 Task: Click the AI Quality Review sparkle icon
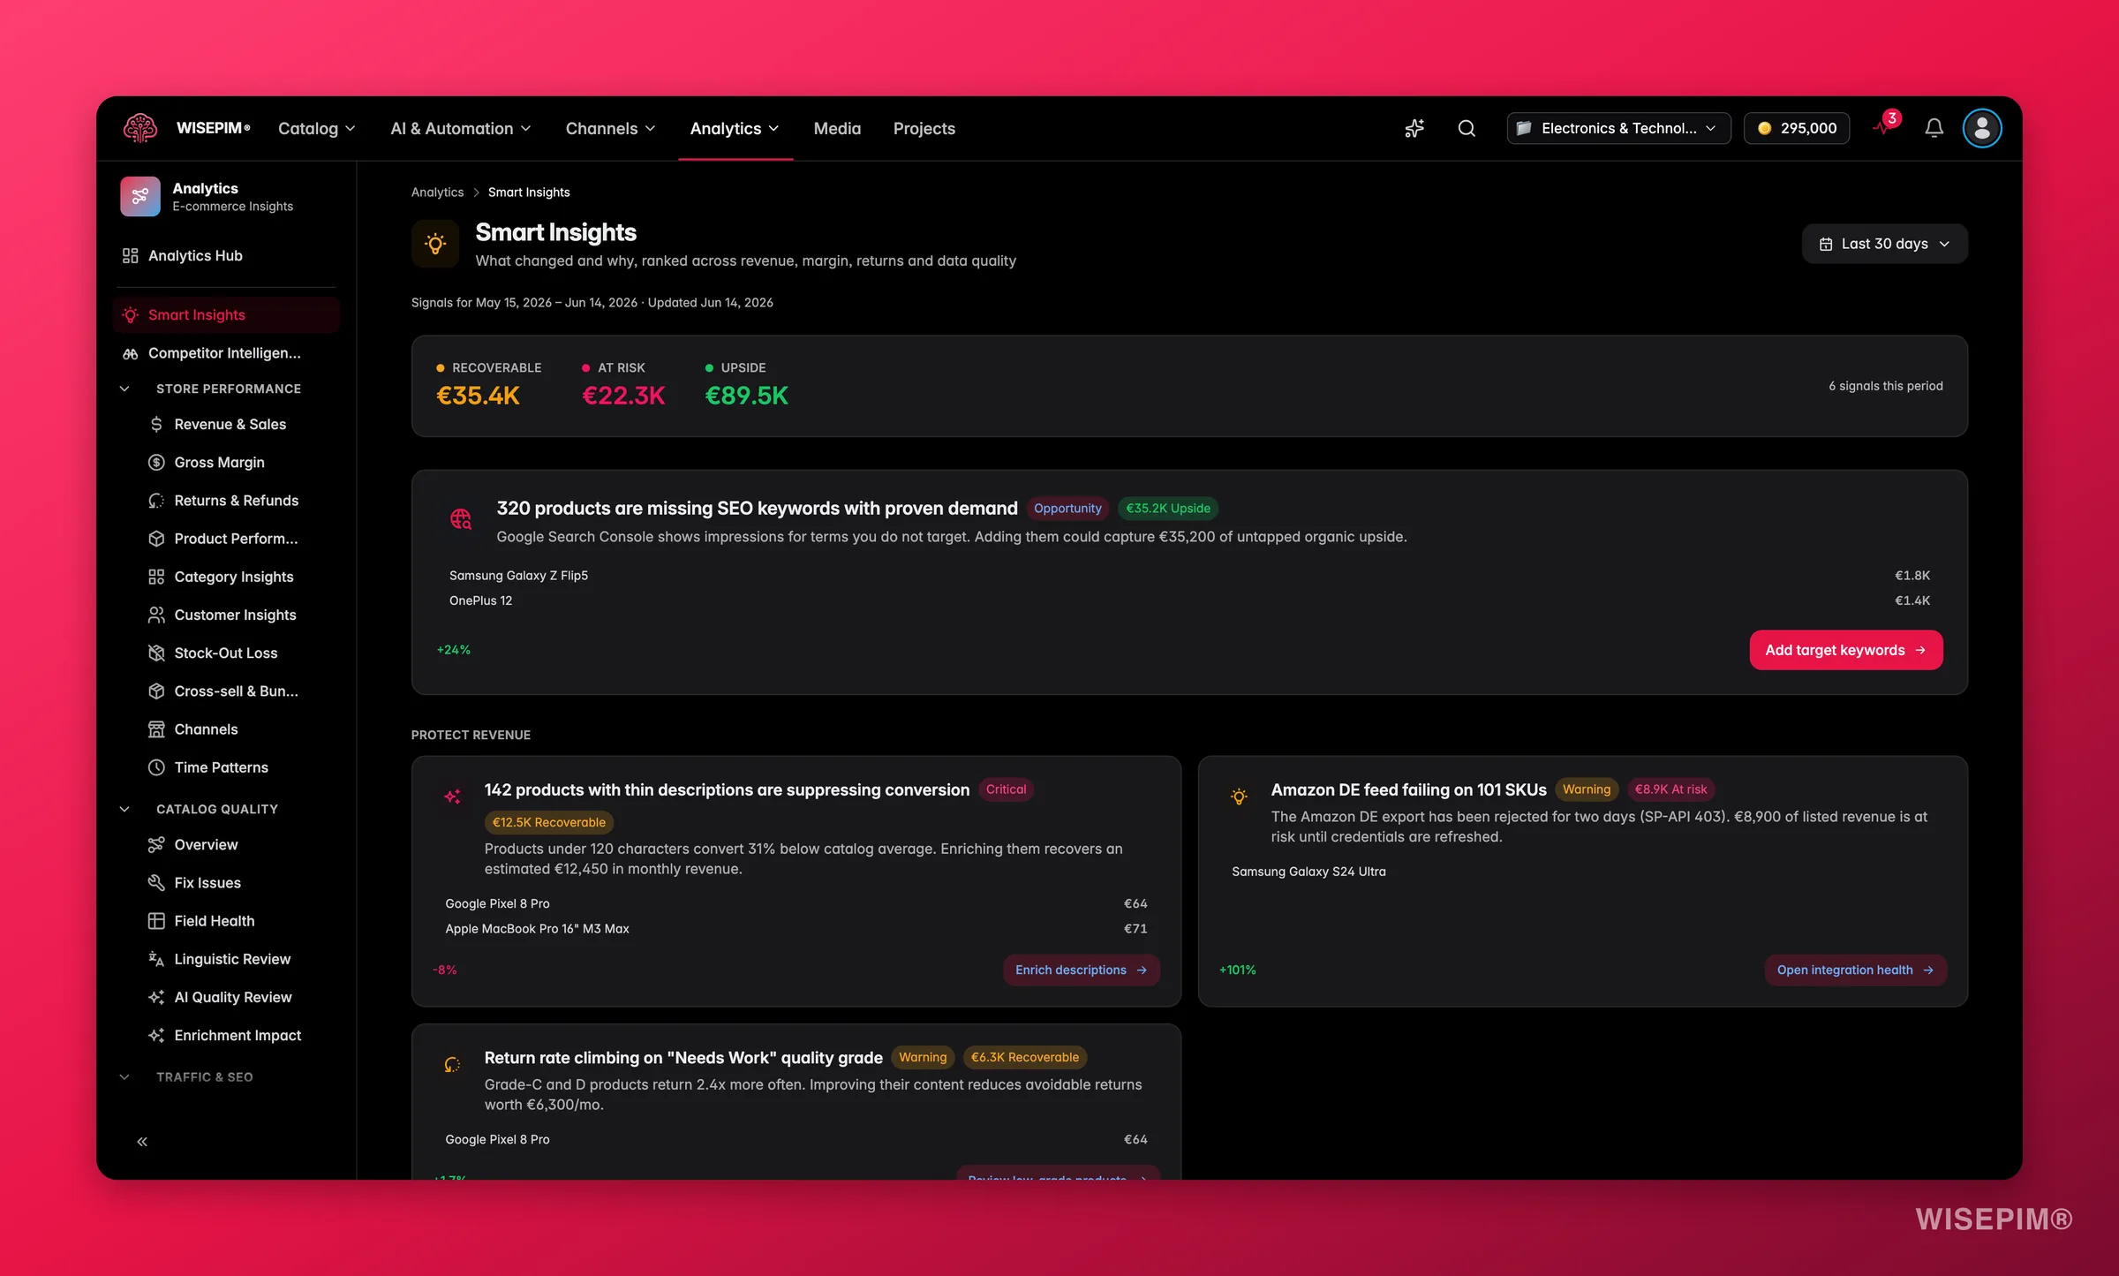click(156, 997)
